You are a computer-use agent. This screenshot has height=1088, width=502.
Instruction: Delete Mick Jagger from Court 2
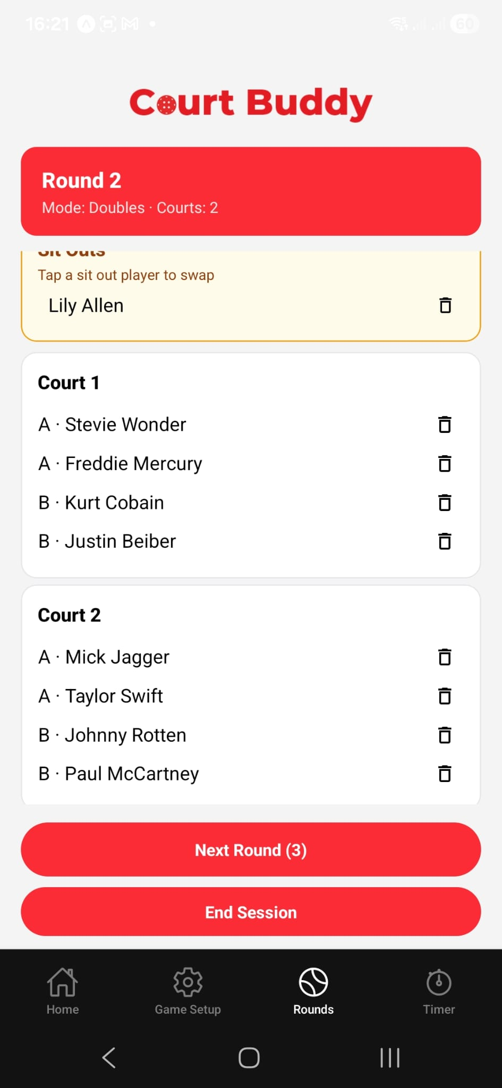445,657
